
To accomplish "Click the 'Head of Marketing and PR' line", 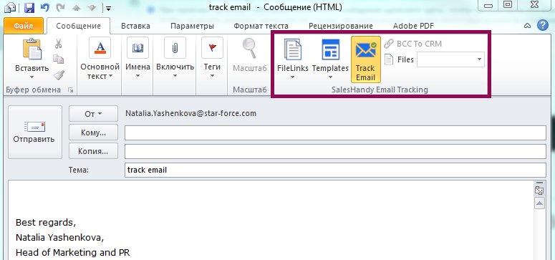I will pos(72,253).
